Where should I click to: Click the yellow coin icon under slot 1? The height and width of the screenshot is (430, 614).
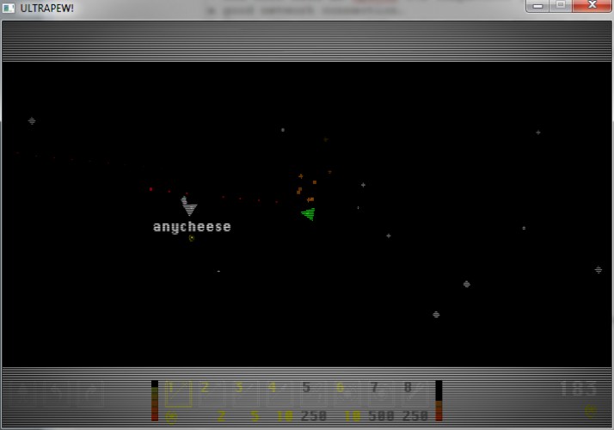171,417
